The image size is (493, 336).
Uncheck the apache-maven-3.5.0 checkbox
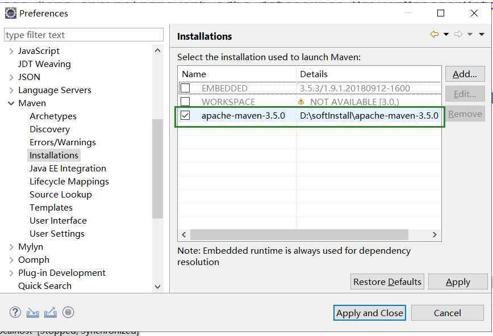tap(185, 115)
